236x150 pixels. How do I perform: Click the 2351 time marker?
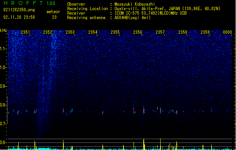(x=26, y=32)
